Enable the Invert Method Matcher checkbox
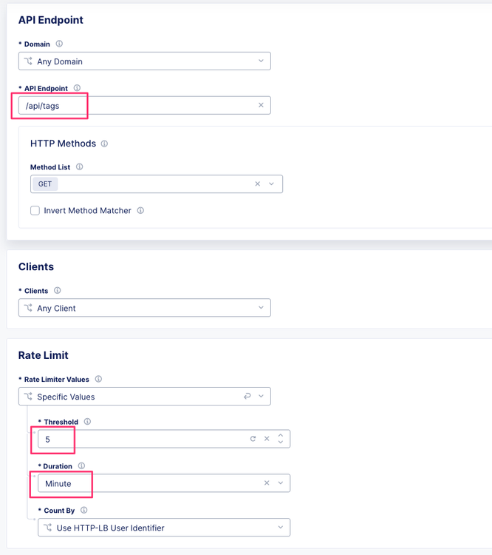 click(35, 211)
